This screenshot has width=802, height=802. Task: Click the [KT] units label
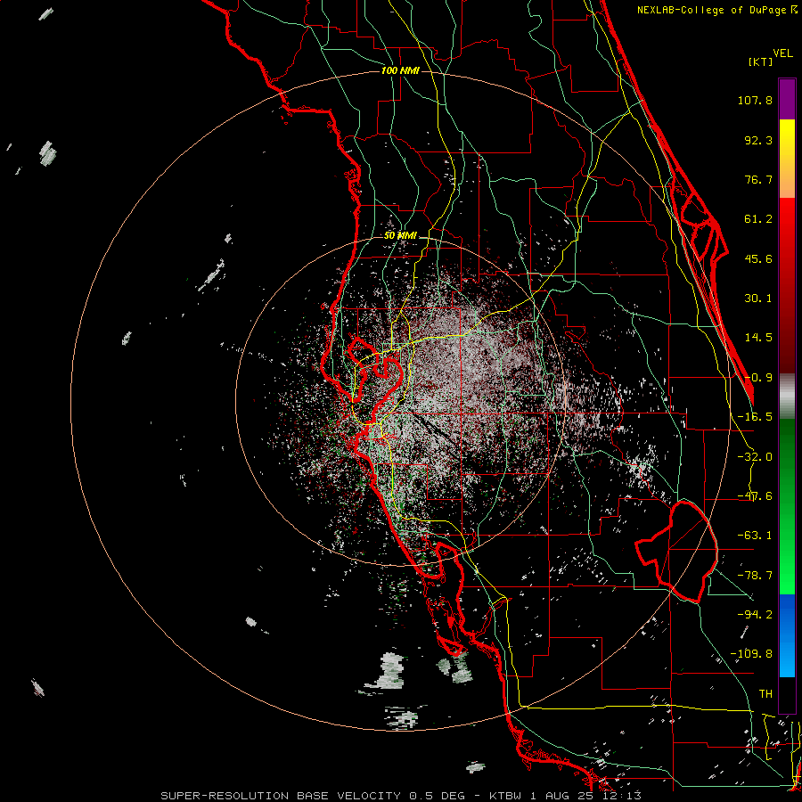pos(760,61)
